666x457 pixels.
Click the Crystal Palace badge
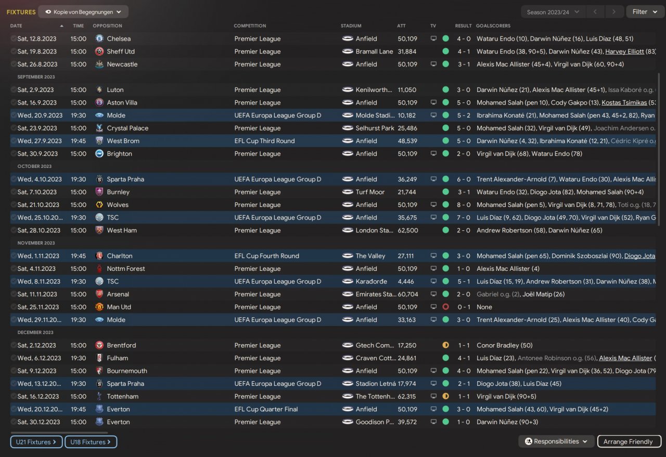point(99,128)
